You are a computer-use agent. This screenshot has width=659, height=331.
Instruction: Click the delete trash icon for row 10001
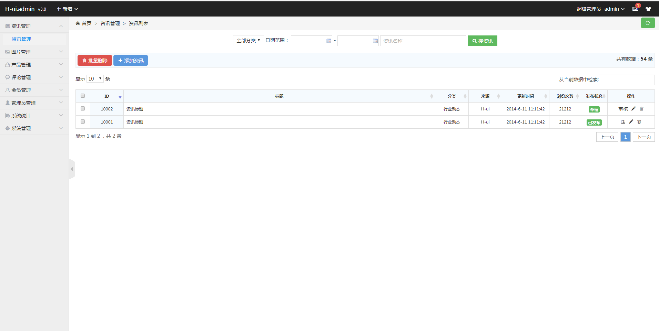pyautogui.click(x=639, y=122)
